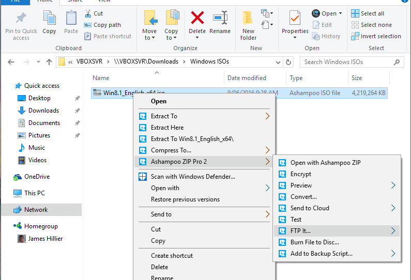Choose Extract Here in context menu

204,128
